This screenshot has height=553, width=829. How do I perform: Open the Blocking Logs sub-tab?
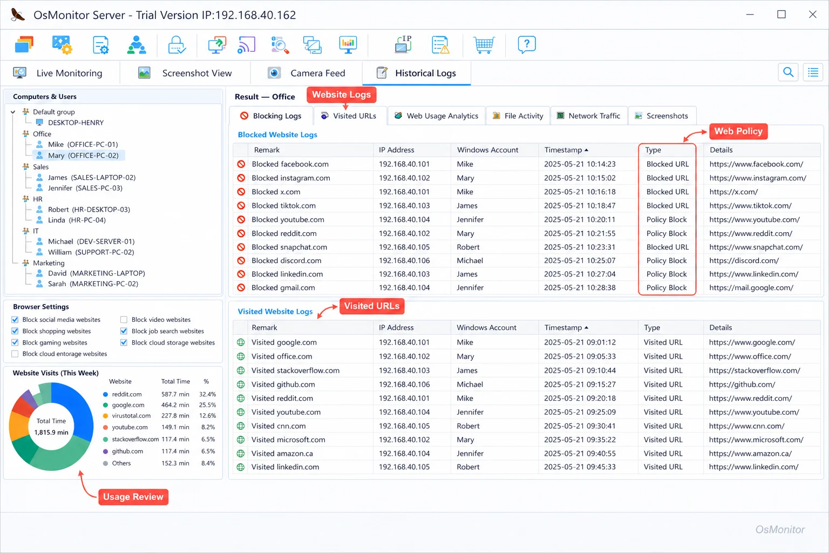pos(271,116)
